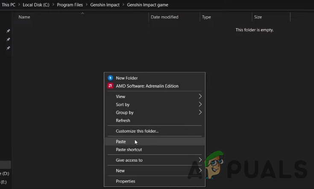Viewport: 314px width, 189px height.
Task: Go to Program Files breadcrumb
Action: pyautogui.click(x=70, y=5)
